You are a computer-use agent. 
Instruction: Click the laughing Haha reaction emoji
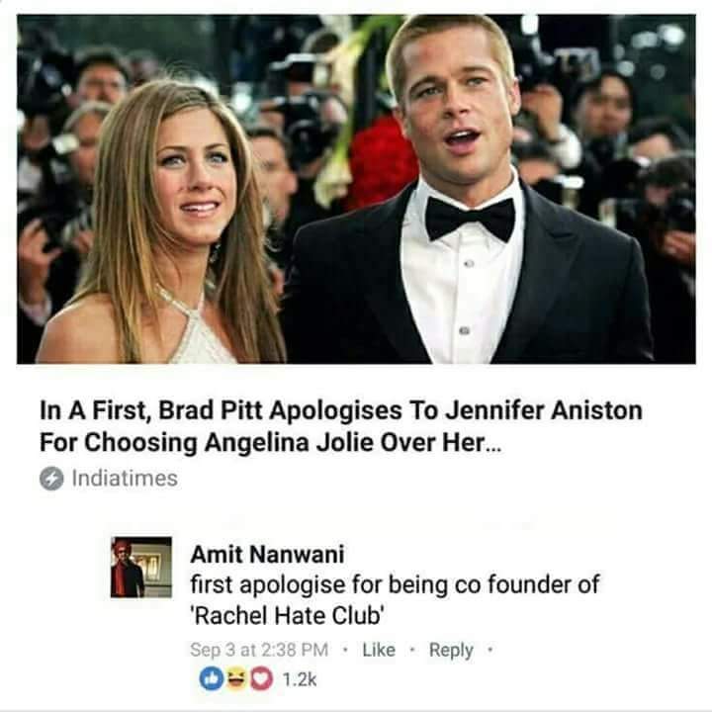[x=236, y=679]
